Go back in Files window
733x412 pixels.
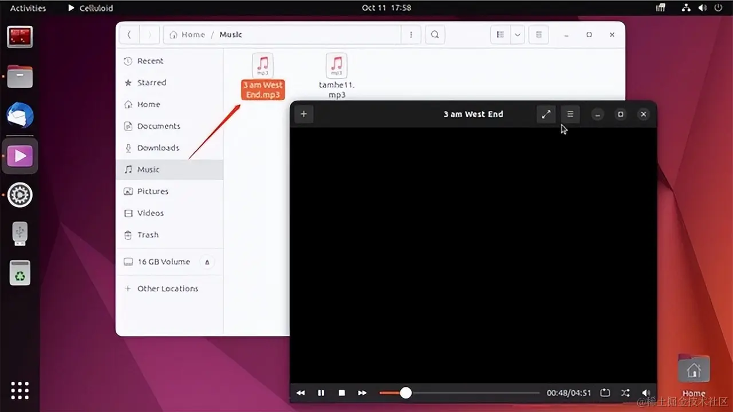point(129,34)
